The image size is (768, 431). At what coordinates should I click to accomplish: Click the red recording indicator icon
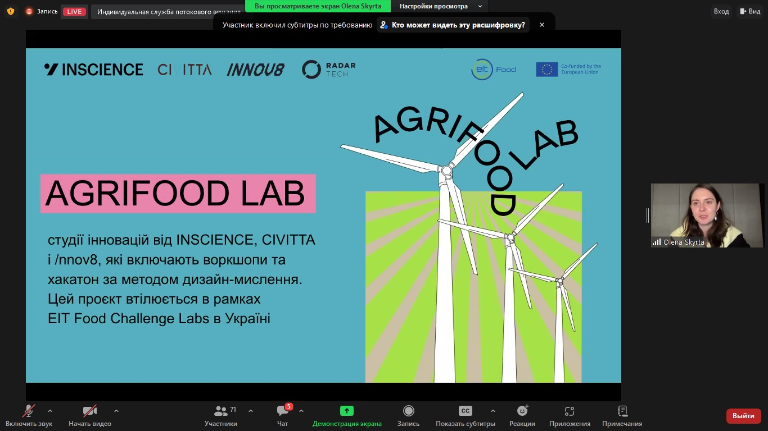click(29, 11)
